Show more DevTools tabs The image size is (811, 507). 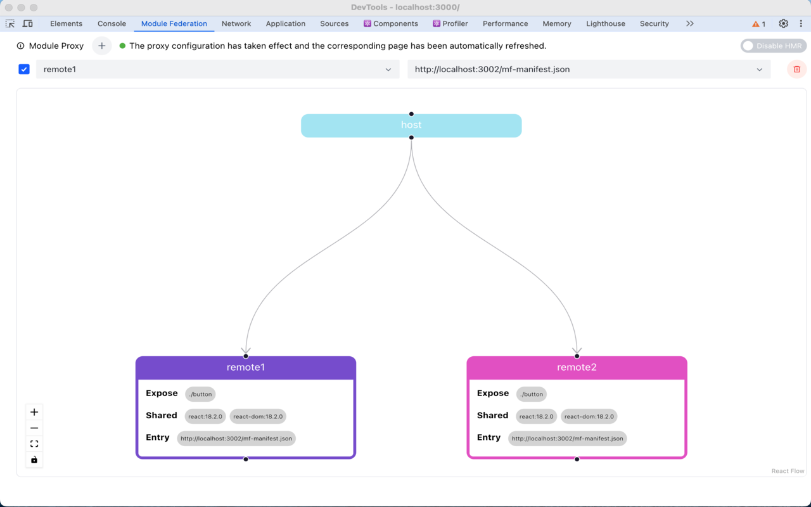pos(689,23)
